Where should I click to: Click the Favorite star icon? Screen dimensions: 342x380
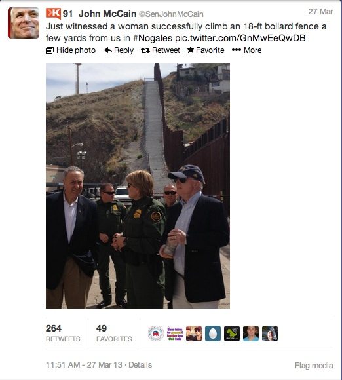(x=191, y=50)
